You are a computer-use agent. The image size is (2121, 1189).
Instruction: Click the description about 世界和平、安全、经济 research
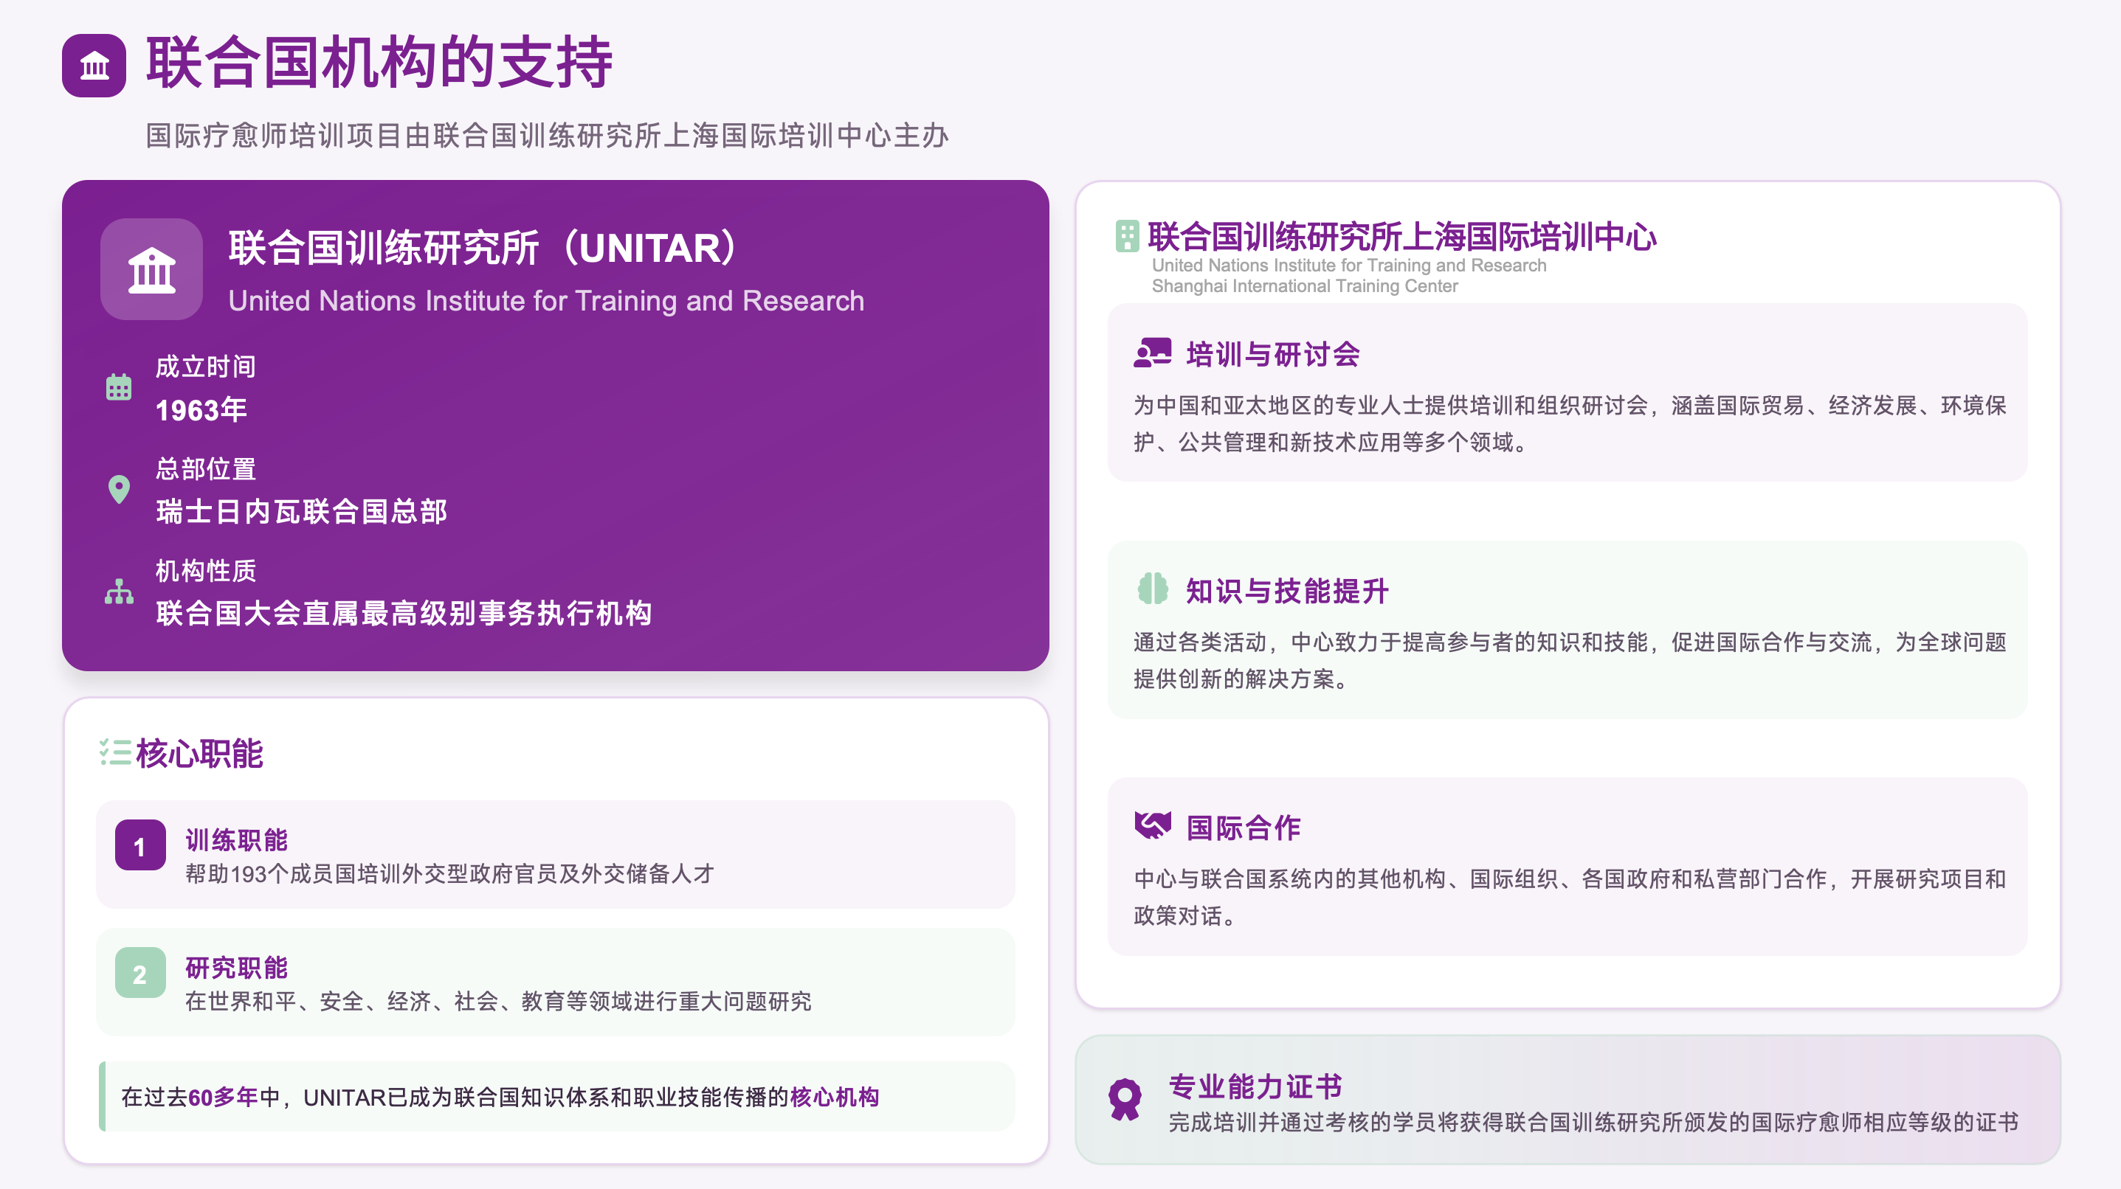pyautogui.click(x=498, y=1002)
